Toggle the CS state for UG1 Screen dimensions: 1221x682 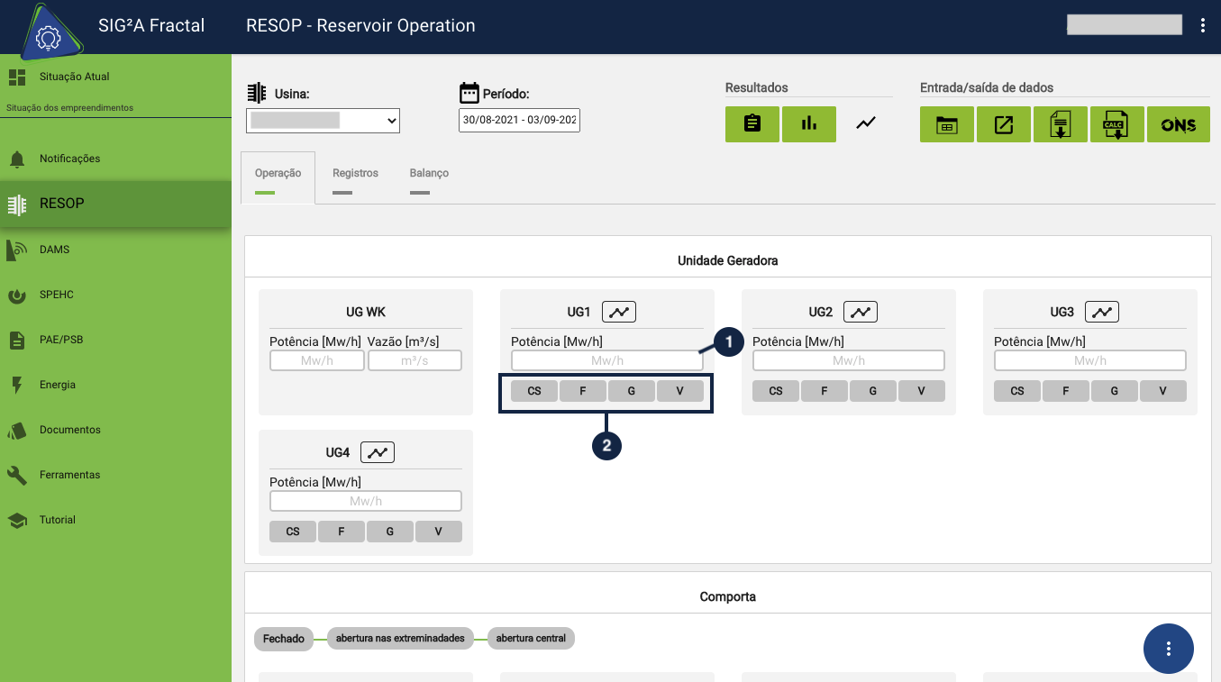534,391
